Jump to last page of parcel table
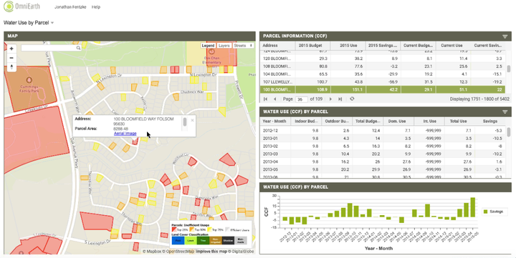Screen dimensions: 516x258 [x=340, y=99]
